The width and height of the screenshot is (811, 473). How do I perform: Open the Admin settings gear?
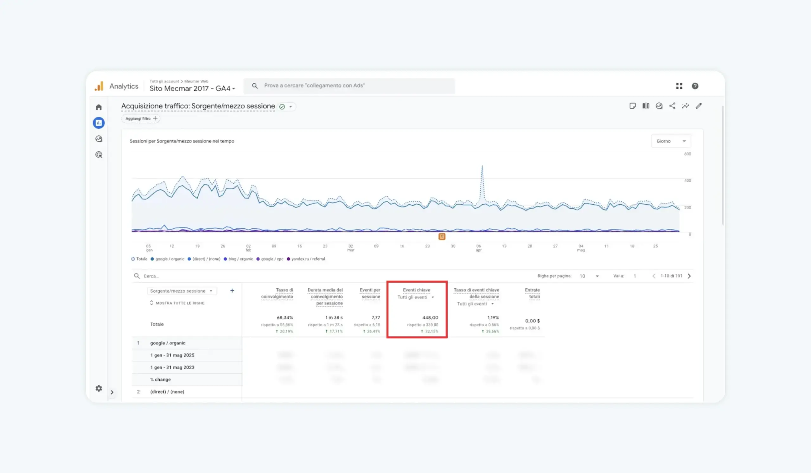99,388
